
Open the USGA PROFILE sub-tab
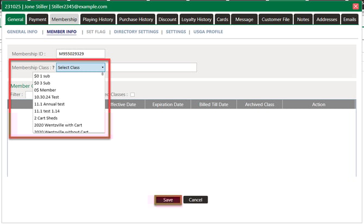pos(208,32)
